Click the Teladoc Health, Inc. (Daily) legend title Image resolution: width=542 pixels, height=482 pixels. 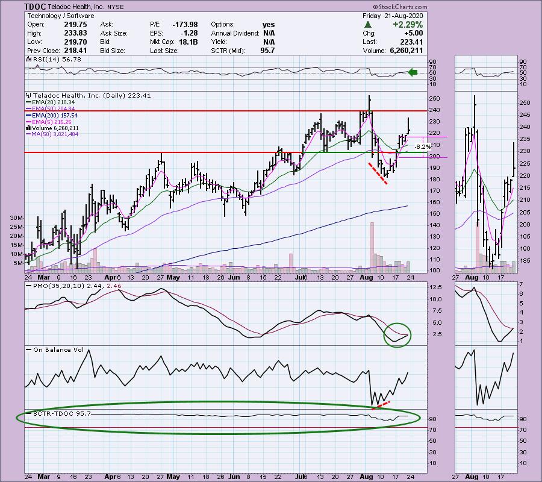point(92,95)
